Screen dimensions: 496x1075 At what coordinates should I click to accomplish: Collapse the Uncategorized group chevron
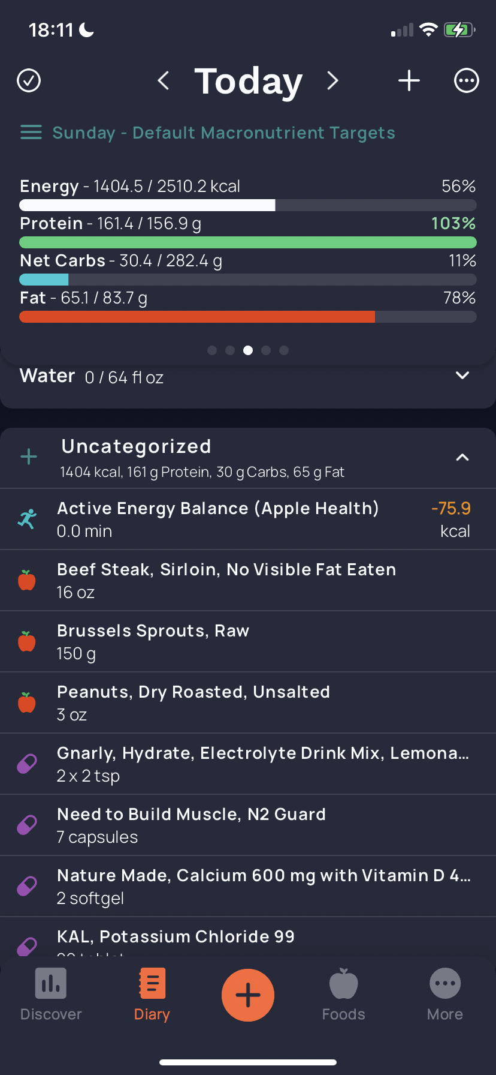click(462, 458)
